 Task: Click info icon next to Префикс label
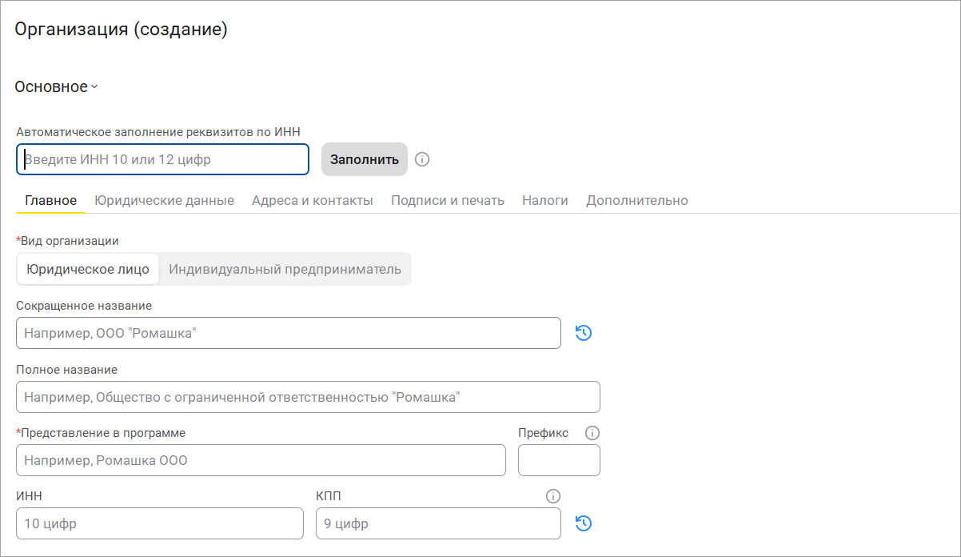tap(592, 433)
